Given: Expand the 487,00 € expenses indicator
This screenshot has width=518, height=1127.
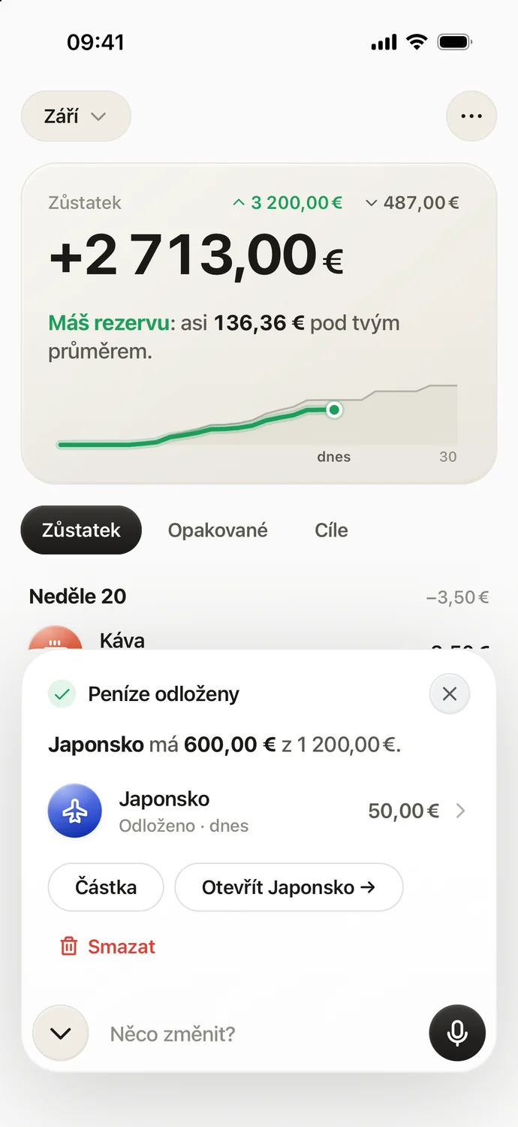Looking at the screenshot, I should (412, 202).
